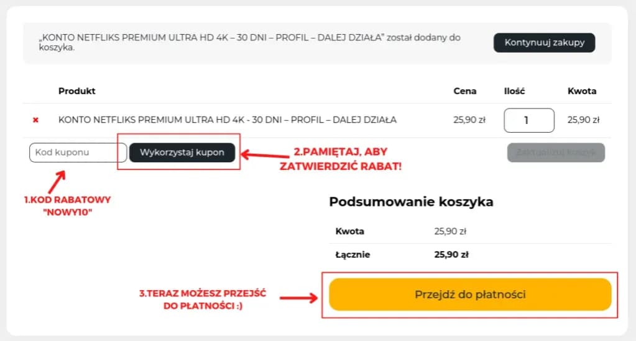Click the Podsumowanie koszyka heading
This screenshot has width=636, height=341.
coord(411,202)
